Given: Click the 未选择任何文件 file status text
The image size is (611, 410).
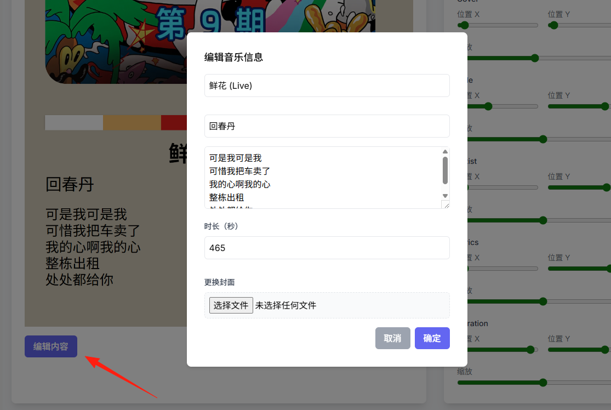Looking at the screenshot, I should click(x=285, y=305).
